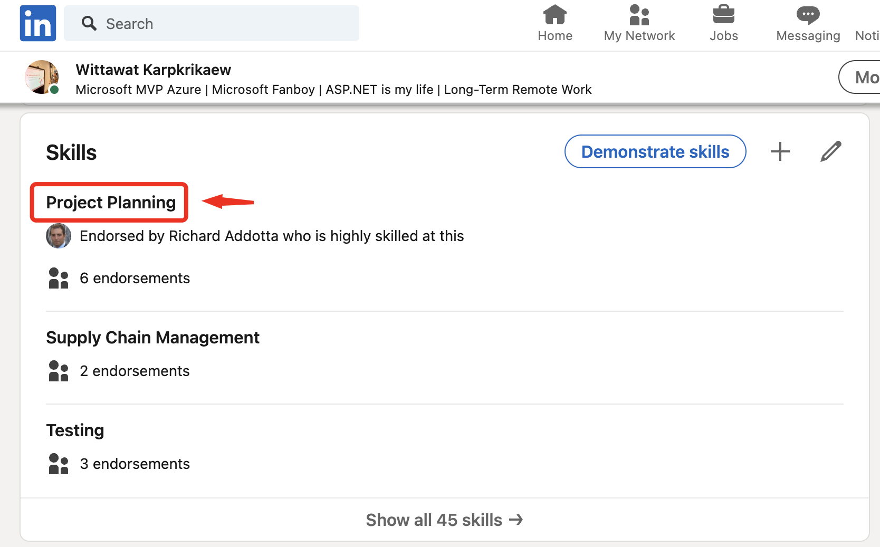This screenshot has width=880, height=547.
Task: Click Wittawat Karpkrikaew's profile picture
Action: 42,77
